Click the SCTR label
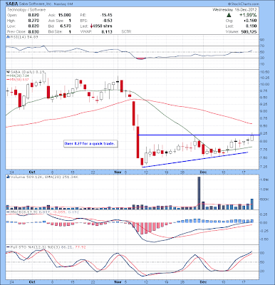This screenshot has height=285, width=275. (x=126, y=31)
